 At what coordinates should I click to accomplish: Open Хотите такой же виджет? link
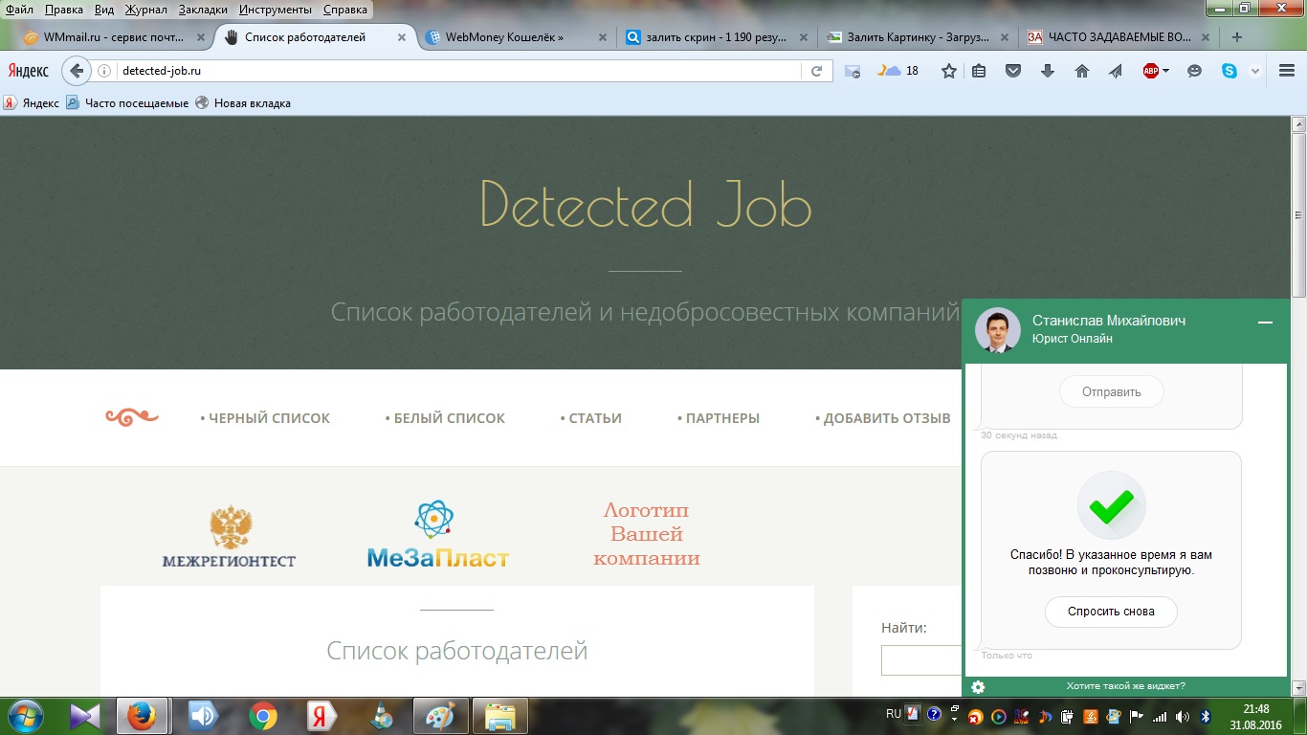coord(1125,686)
